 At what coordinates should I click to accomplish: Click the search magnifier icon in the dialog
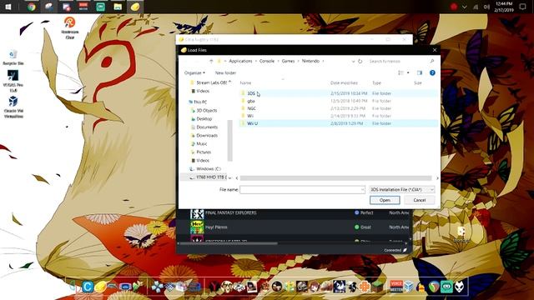[432, 61]
